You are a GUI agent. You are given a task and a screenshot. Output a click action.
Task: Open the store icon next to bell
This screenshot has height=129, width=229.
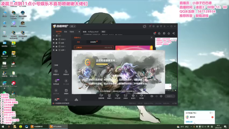click(x=164, y=33)
